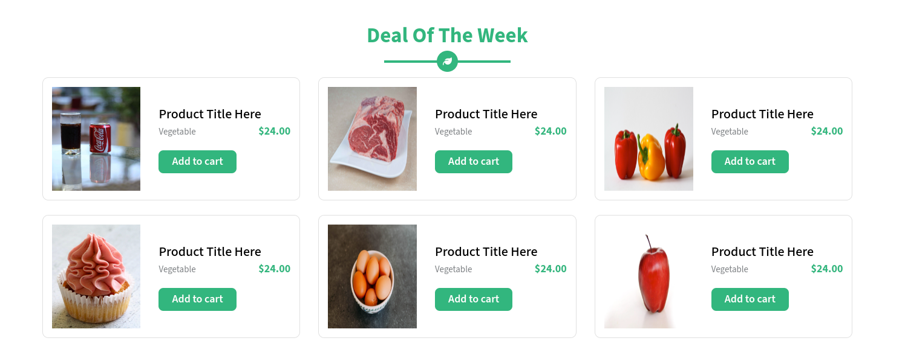Click the $24.00 price on the Coca-Cola card
This screenshot has height=364, width=905.
tap(275, 131)
